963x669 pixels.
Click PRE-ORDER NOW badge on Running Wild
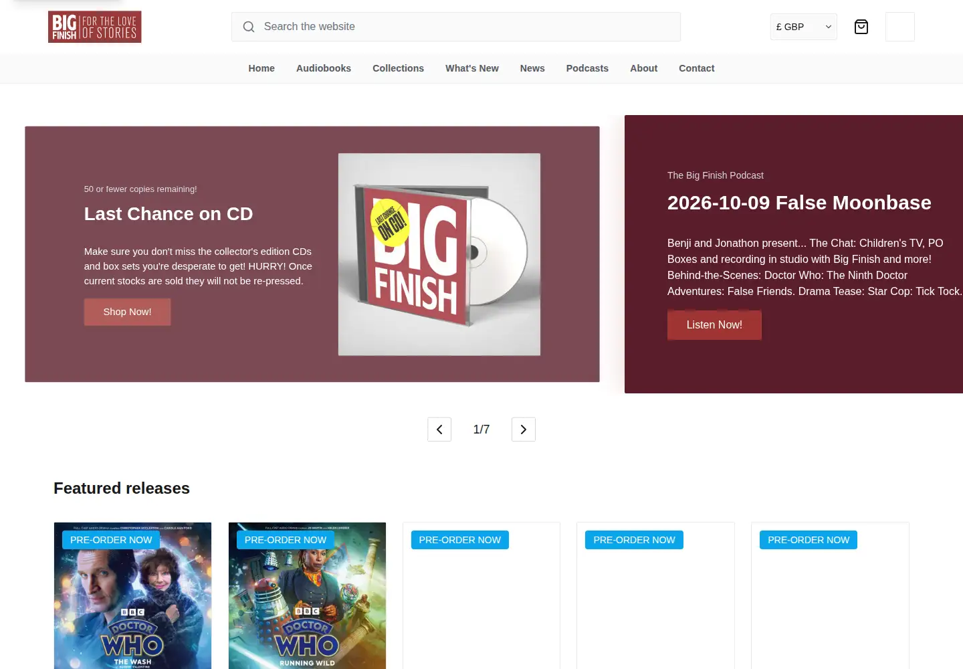(x=286, y=540)
